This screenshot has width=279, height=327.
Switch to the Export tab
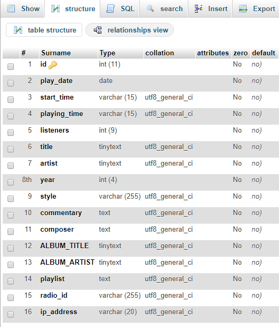pyautogui.click(x=256, y=9)
